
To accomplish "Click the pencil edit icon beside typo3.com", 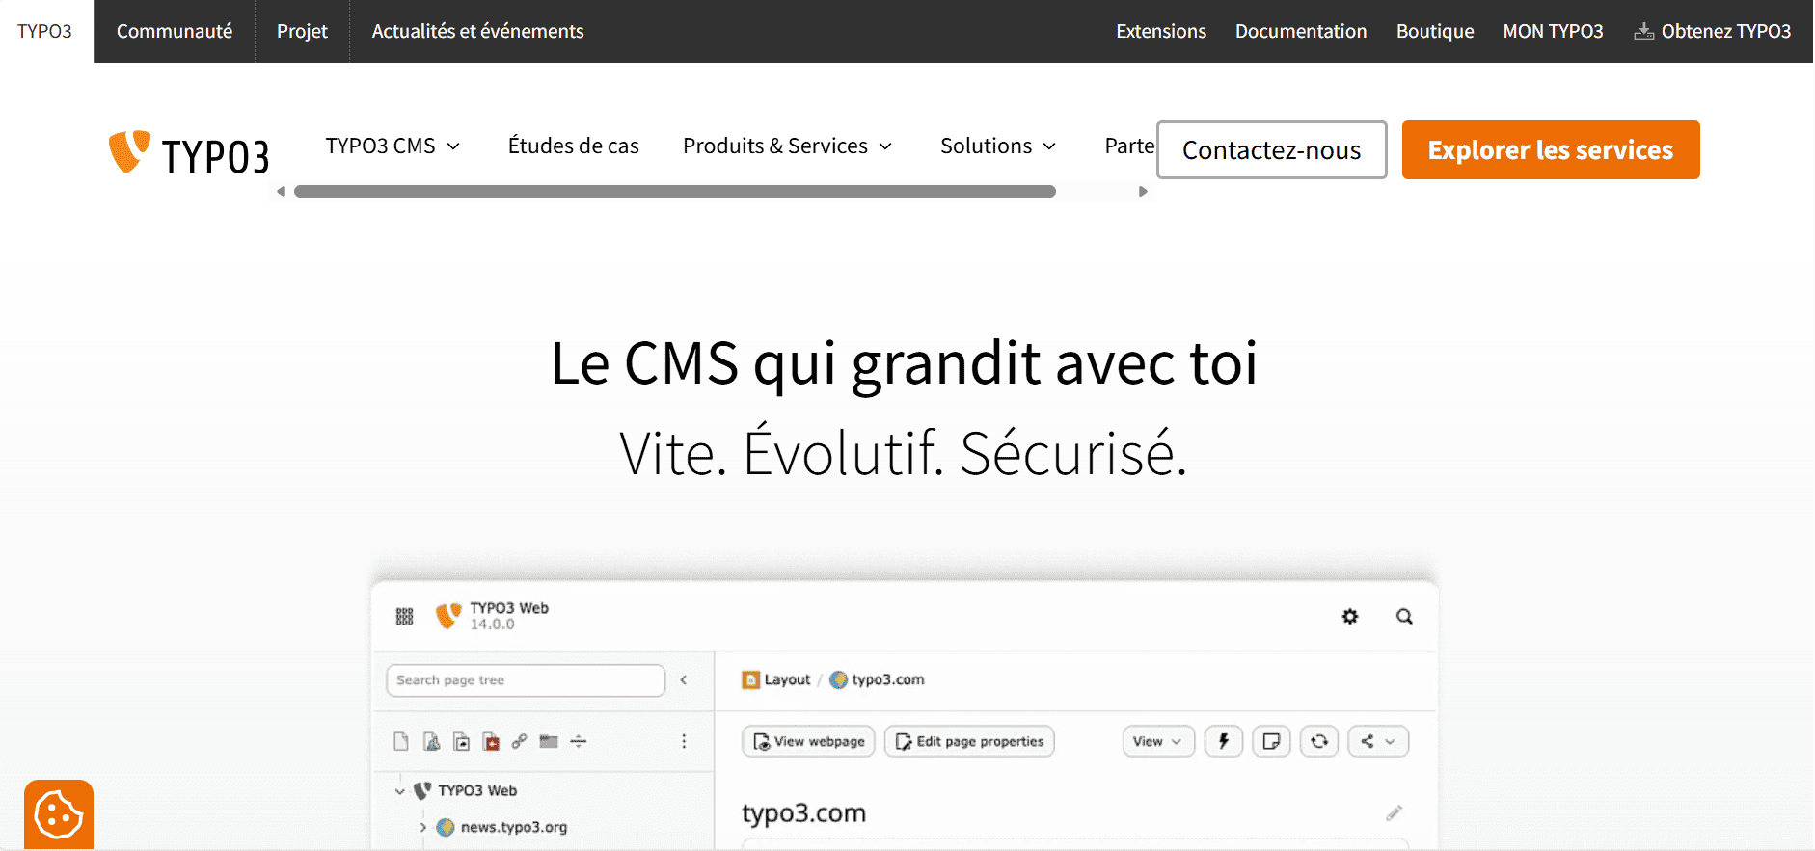I will point(1394,813).
